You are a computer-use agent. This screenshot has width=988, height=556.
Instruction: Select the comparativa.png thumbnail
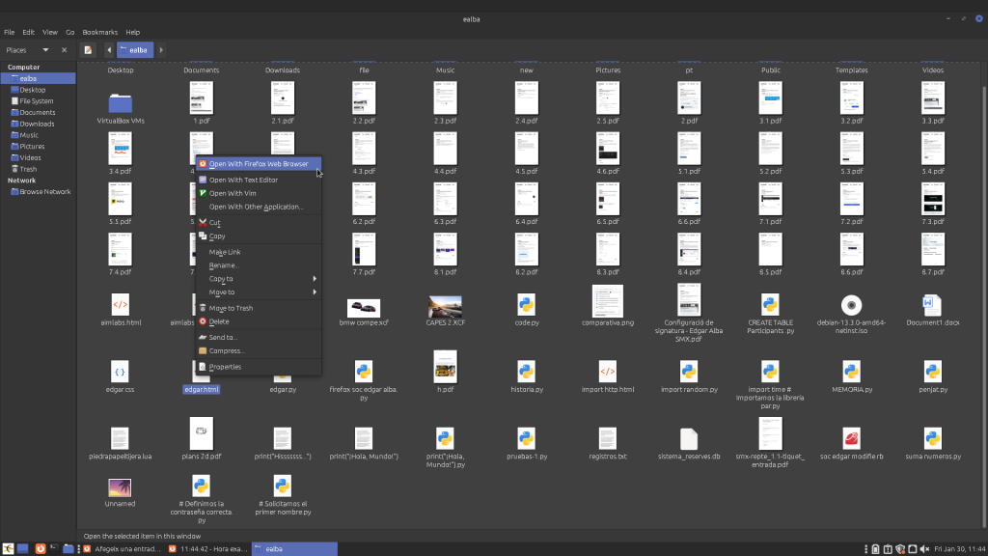607,300
